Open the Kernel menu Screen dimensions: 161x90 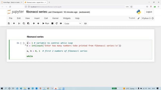tap(55, 18)
